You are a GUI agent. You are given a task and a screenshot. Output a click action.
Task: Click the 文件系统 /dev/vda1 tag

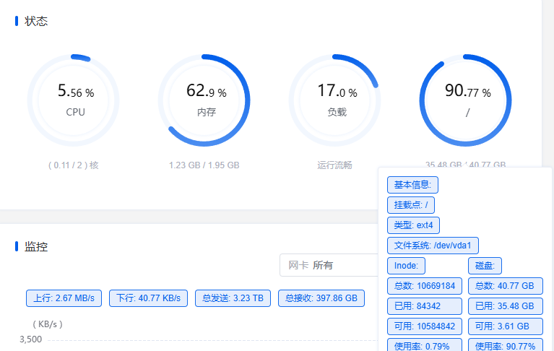(433, 246)
